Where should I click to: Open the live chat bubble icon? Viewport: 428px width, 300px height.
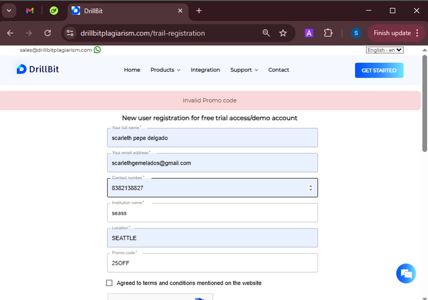pyautogui.click(x=406, y=273)
